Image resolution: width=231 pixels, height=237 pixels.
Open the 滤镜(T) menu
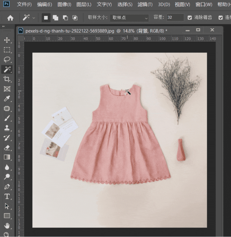145,4
